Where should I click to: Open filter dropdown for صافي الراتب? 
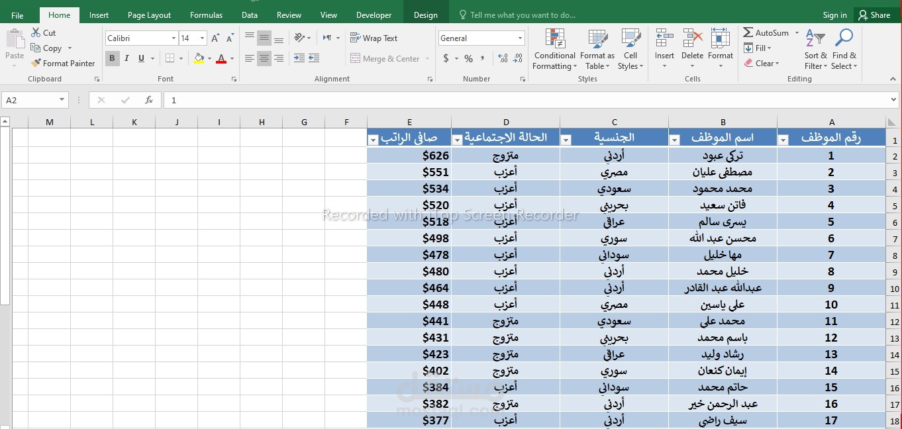pos(373,140)
